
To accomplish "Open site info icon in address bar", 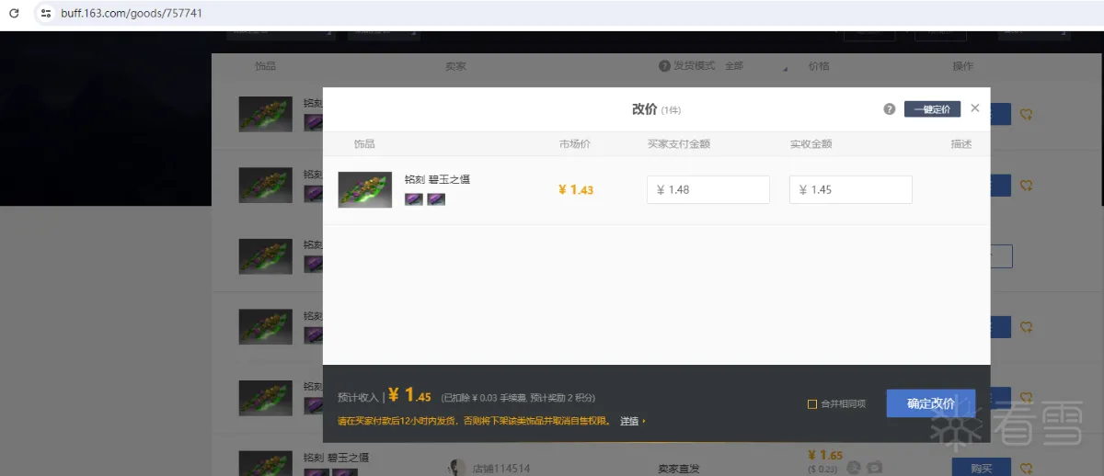I will [x=45, y=14].
